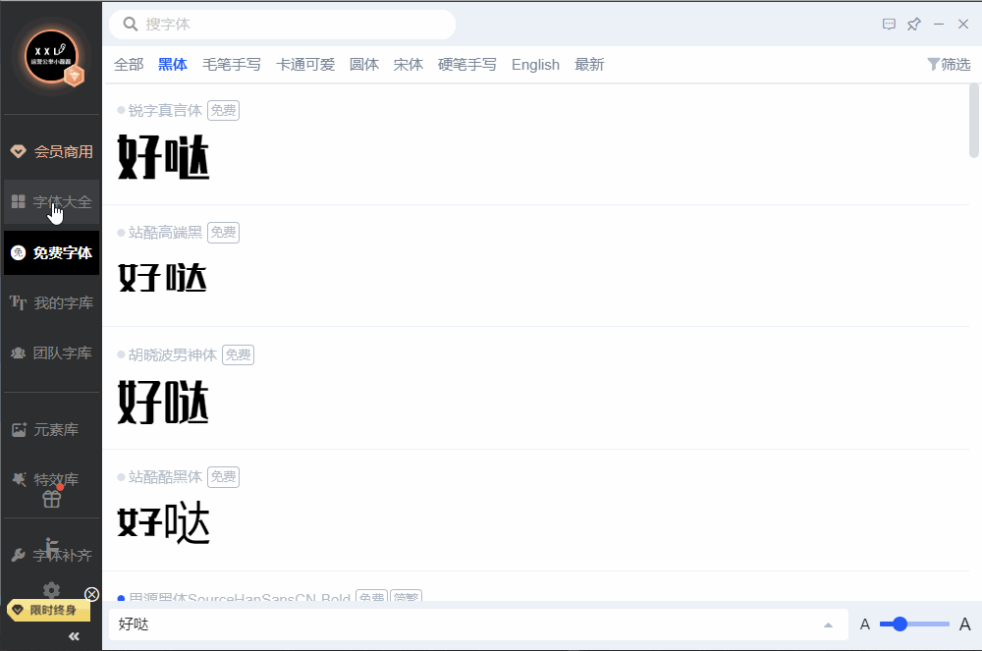Collapse the sidebar with double chevron
The height and width of the screenshot is (651, 982).
tap(74, 636)
